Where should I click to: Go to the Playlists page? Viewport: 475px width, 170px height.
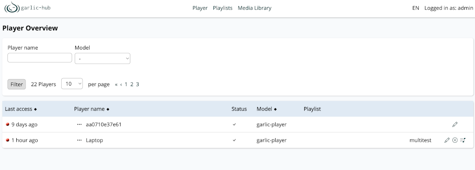pos(223,8)
